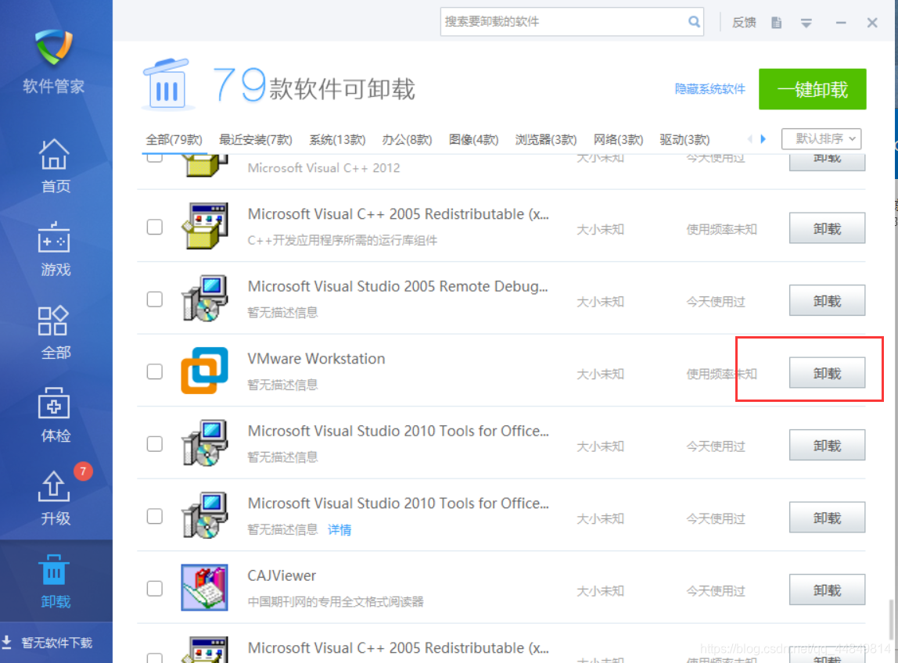
Task: Click the 搜索要卸载的软件 search field
Action: pos(572,22)
